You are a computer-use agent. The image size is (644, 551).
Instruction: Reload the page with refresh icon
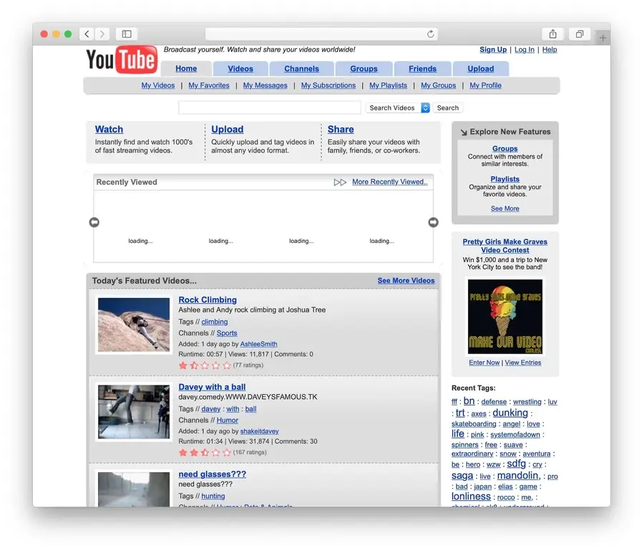pyautogui.click(x=430, y=34)
